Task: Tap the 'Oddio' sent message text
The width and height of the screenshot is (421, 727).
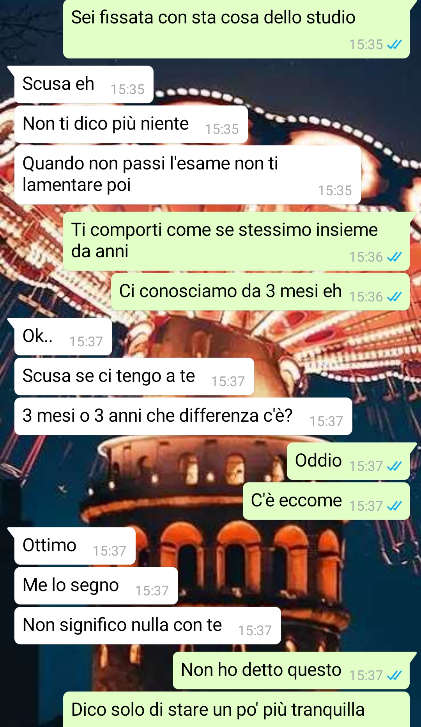Action: [x=318, y=460]
